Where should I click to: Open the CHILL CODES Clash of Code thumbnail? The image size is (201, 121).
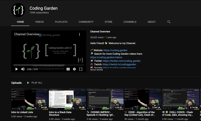click(180, 99)
